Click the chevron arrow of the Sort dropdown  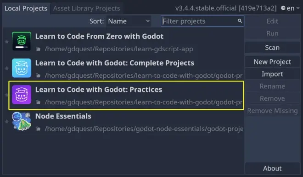(x=148, y=21)
